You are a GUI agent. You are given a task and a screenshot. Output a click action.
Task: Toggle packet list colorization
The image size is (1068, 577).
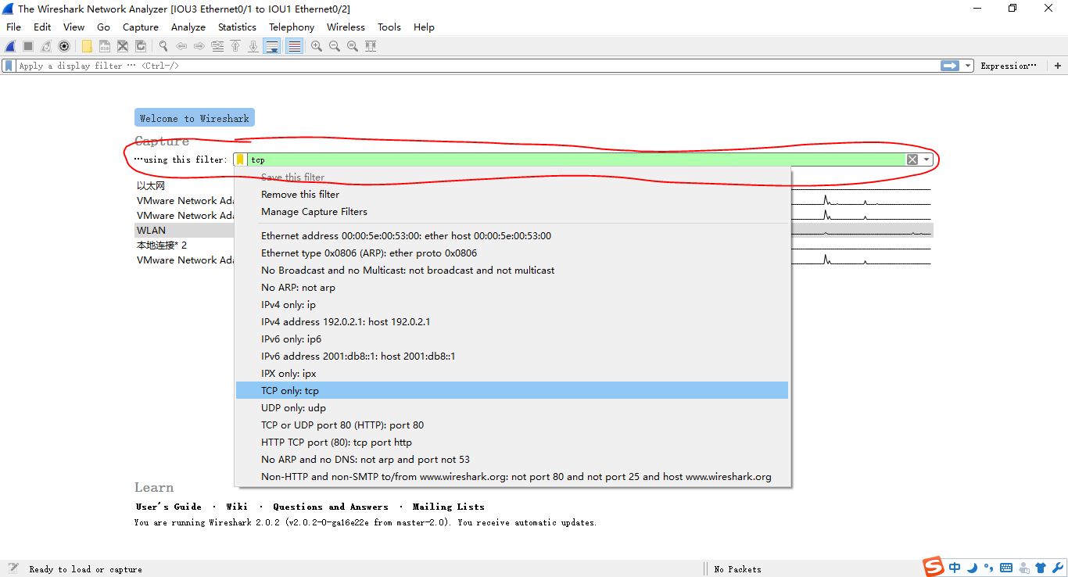pyautogui.click(x=294, y=46)
